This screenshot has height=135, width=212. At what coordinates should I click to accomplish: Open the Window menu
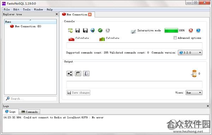click(x=39, y=10)
